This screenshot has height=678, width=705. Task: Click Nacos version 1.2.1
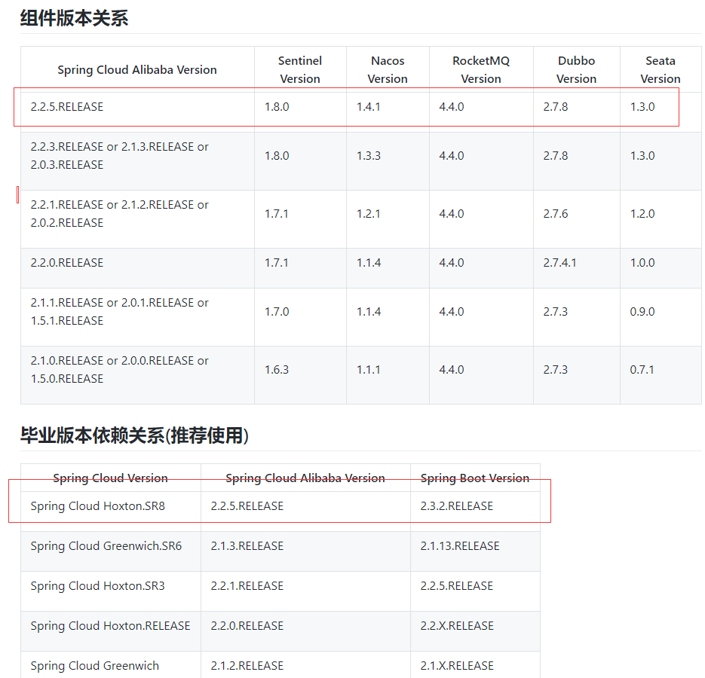(368, 214)
